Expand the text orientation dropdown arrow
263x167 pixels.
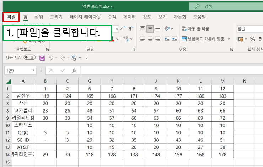point(172,29)
